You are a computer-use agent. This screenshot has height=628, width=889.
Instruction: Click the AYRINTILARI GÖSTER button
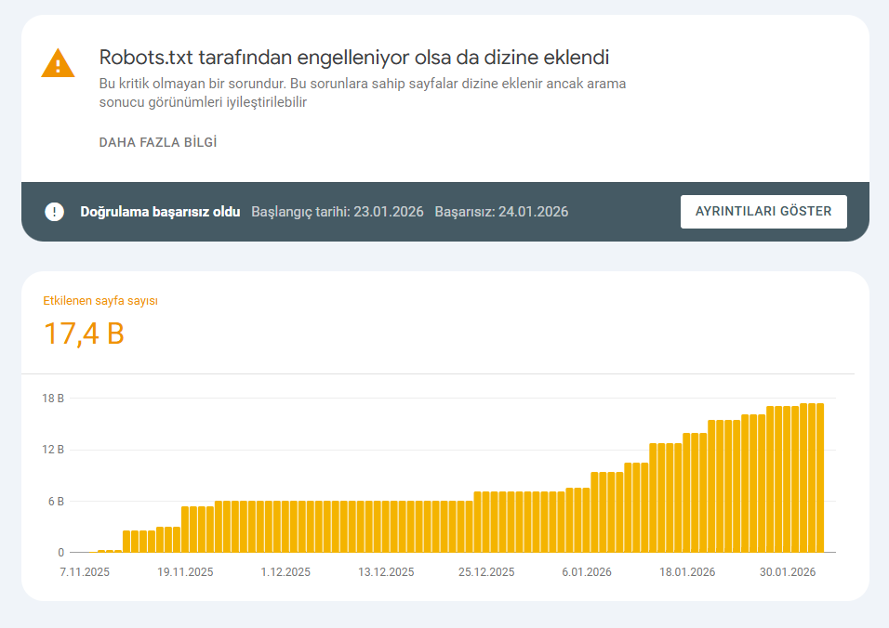coord(763,212)
